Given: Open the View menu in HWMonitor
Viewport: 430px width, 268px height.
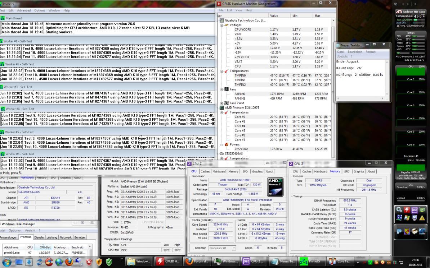Looking at the screenshot, I should (239, 10).
